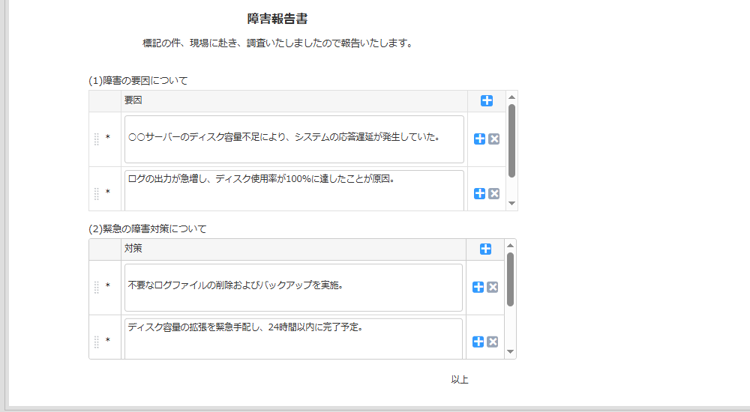
Task: Click the drag handle of the ○○サーバー row
Action: point(96,139)
